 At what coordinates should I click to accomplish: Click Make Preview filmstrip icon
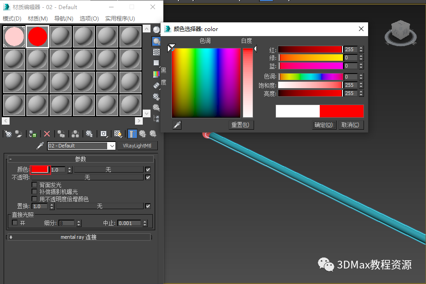point(156,85)
